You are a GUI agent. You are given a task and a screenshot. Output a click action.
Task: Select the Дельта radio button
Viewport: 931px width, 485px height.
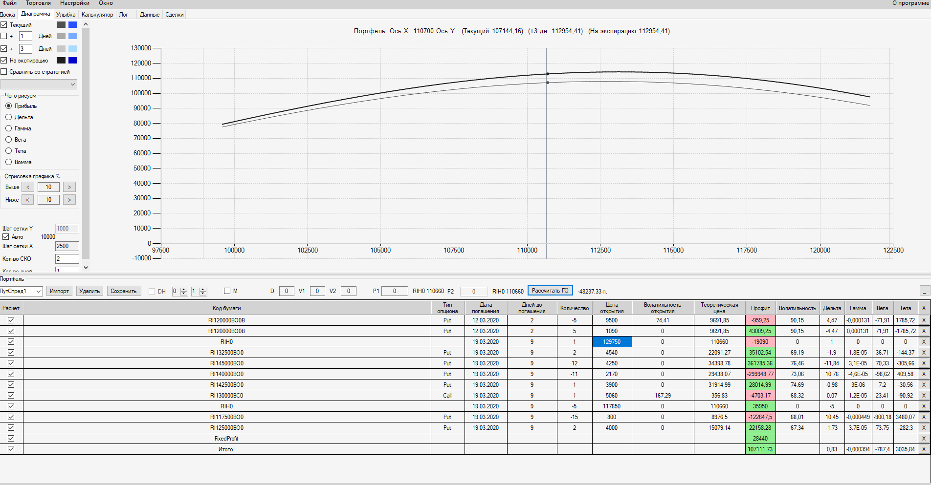tap(8, 117)
